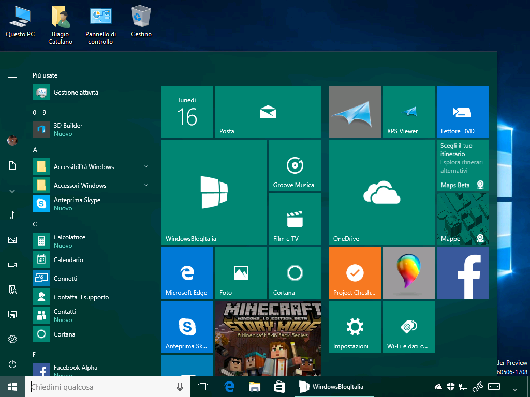Open the gray paper plane tile

355,112
